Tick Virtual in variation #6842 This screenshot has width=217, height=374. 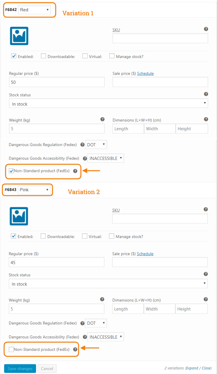(85, 56)
